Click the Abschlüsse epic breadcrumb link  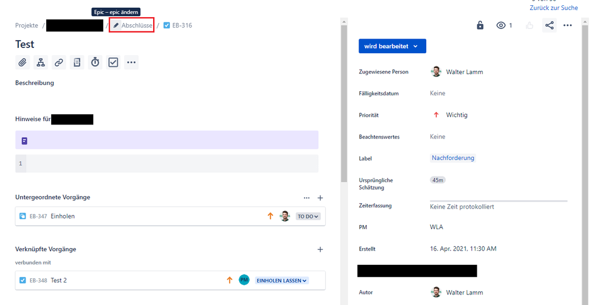[137, 25]
